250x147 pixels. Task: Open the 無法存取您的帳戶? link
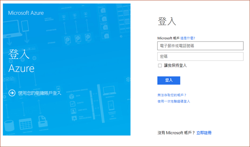[x=172, y=95]
